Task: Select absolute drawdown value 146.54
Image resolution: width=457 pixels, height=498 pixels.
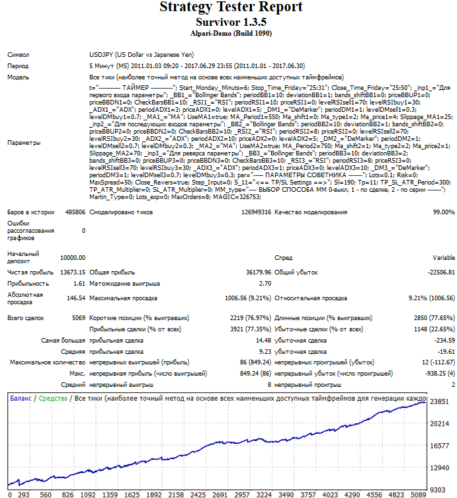Action: (76, 298)
